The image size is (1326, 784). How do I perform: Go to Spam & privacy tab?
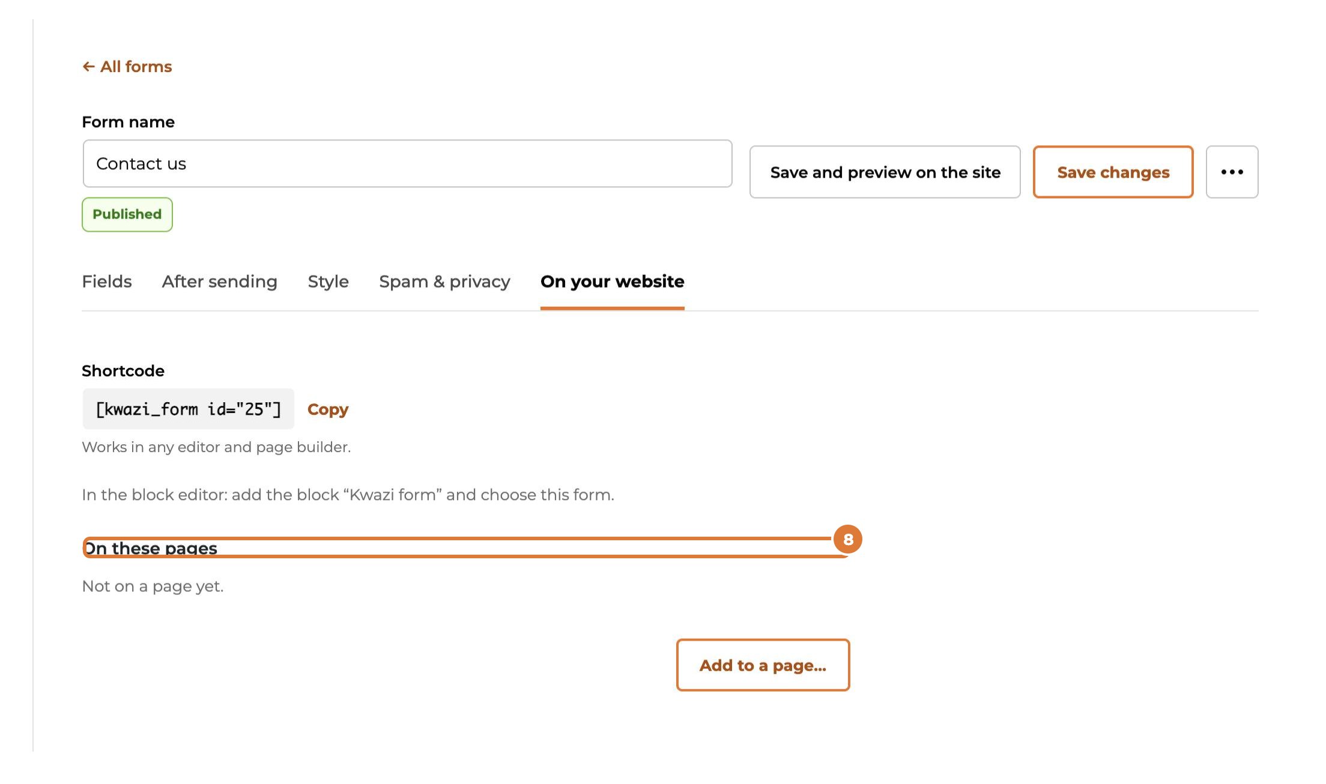point(444,282)
